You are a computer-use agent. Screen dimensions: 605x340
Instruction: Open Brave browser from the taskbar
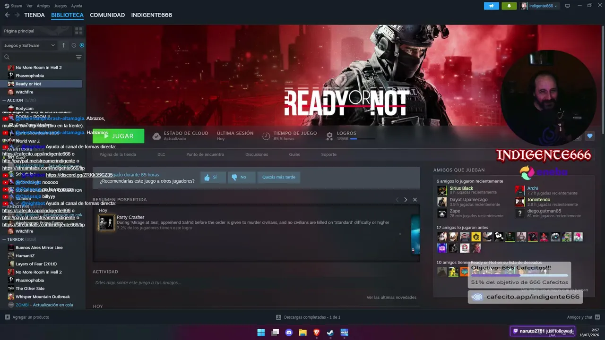tap(316, 332)
